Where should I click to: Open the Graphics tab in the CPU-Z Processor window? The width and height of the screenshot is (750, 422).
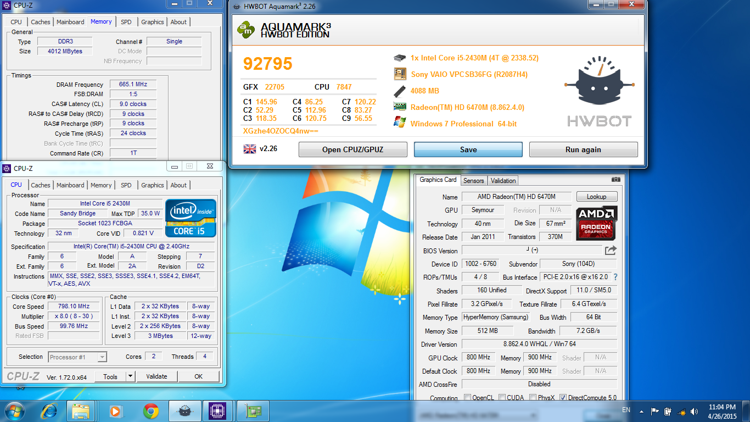(x=153, y=185)
